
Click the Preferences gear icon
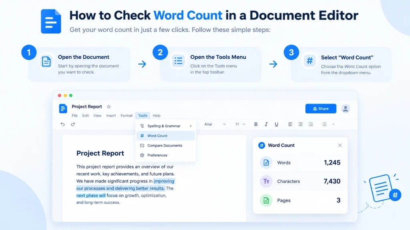142,155
